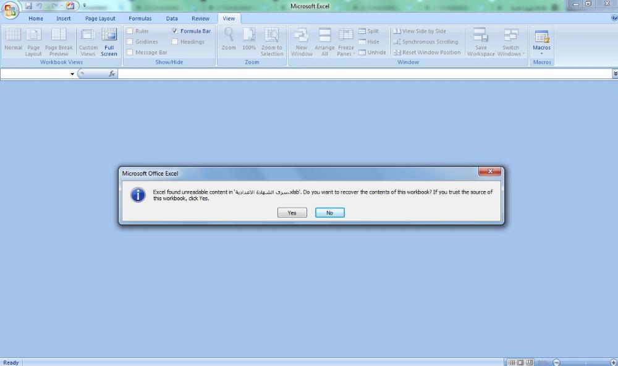Open the Page Layout tab
The width and height of the screenshot is (618, 366).
100,19
